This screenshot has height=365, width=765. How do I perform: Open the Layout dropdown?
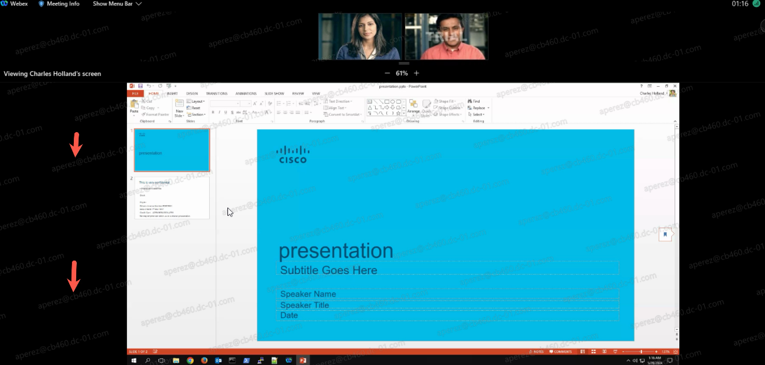coord(197,101)
